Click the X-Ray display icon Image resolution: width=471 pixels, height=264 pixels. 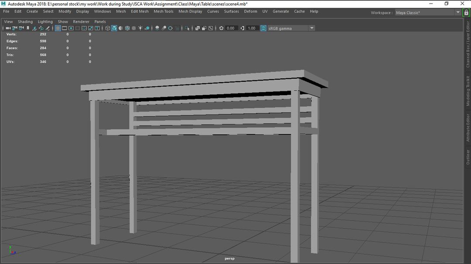click(198, 28)
